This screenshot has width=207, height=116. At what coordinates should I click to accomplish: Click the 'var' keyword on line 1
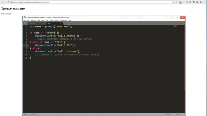32,26
